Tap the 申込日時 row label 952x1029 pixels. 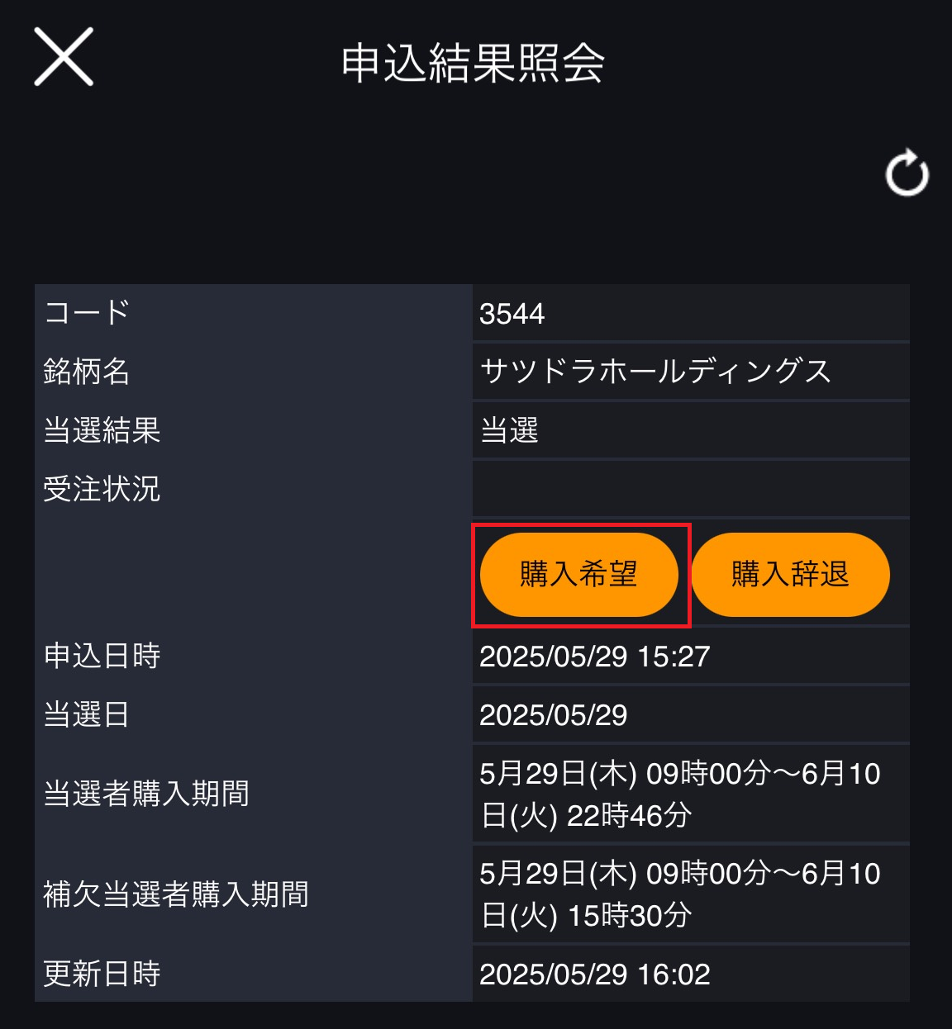(x=102, y=656)
